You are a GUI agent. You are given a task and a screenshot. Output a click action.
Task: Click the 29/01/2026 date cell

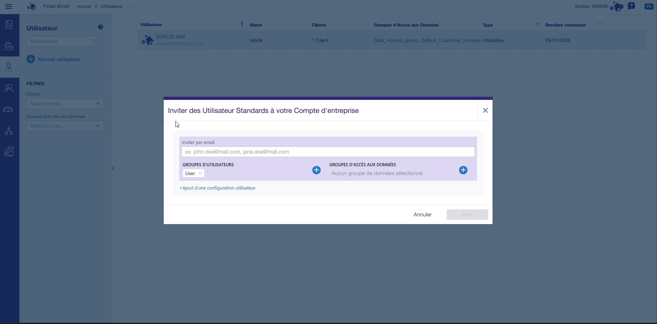click(x=557, y=40)
